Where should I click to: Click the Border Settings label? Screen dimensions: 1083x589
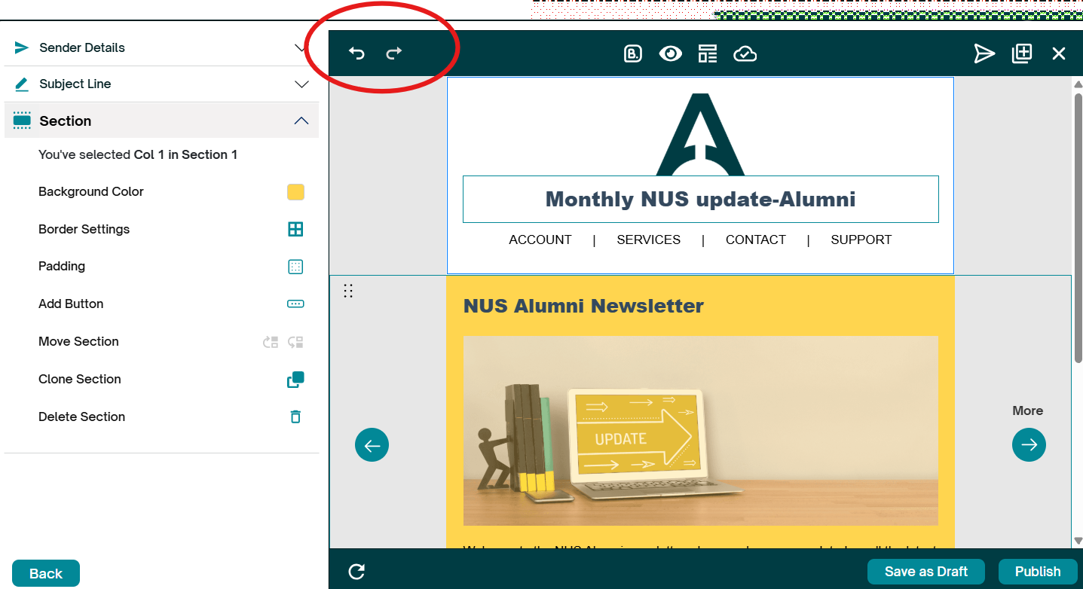click(84, 229)
